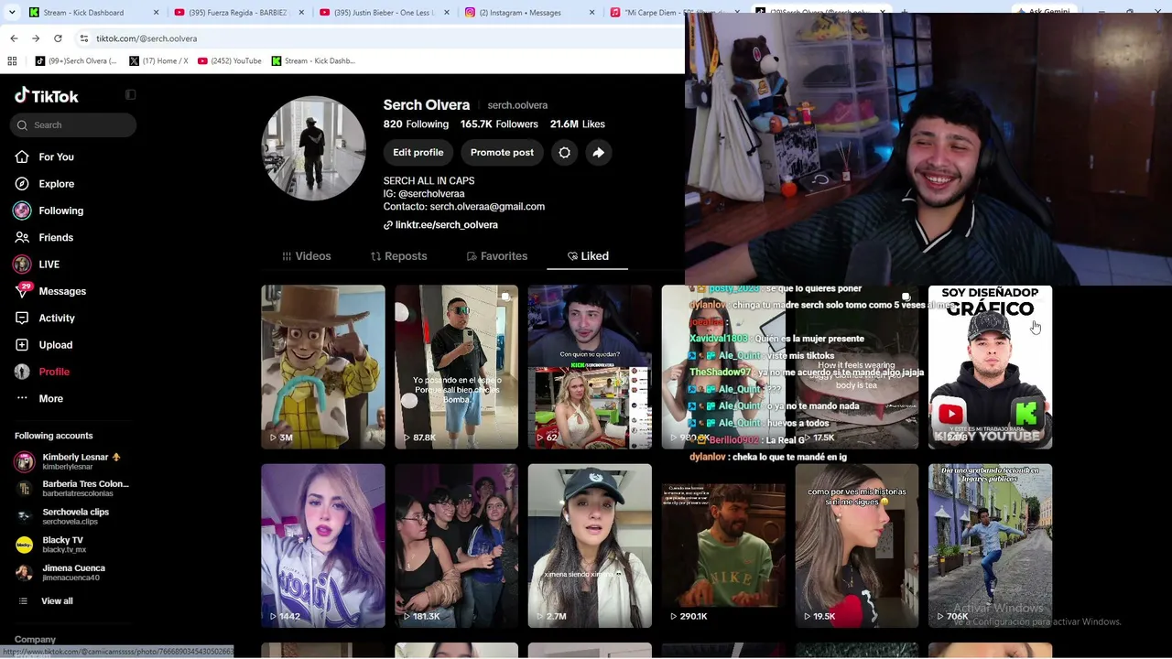Reload the TikTok page

(x=58, y=38)
